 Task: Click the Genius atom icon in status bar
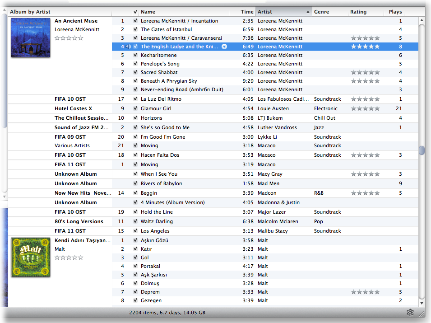(410, 312)
